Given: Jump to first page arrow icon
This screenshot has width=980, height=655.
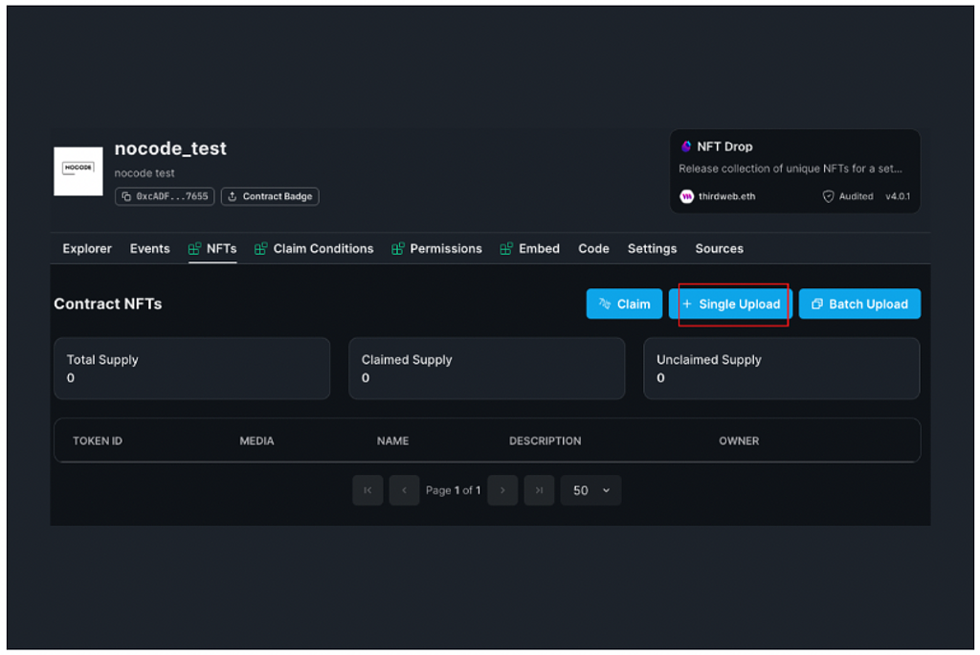Looking at the screenshot, I should coord(367,490).
